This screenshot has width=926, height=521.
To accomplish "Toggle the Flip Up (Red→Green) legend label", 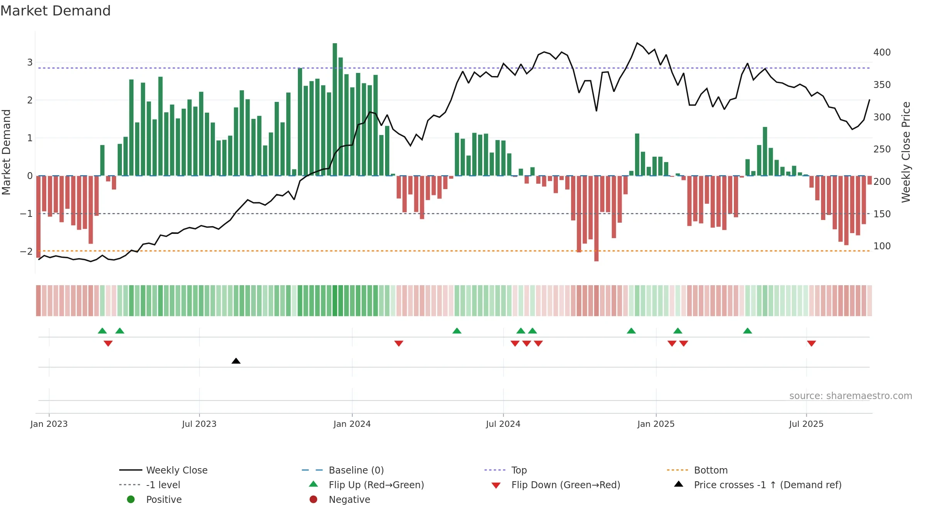I will tap(376, 485).
